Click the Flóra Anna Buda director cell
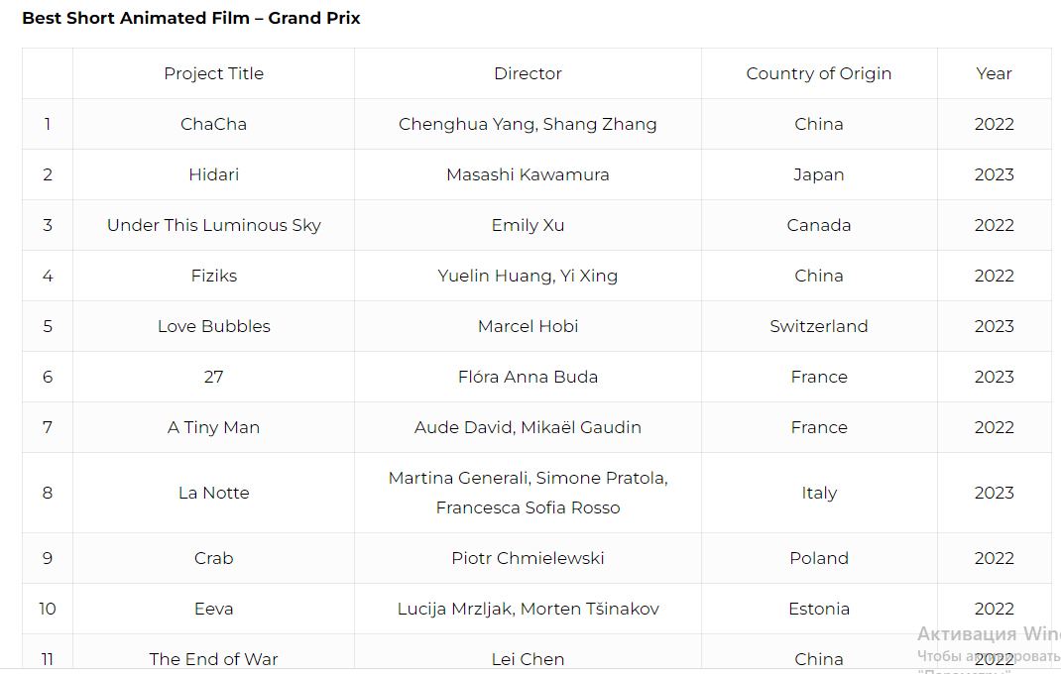The width and height of the screenshot is (1061, 674). pyautogui.click(x=528, y=377)
